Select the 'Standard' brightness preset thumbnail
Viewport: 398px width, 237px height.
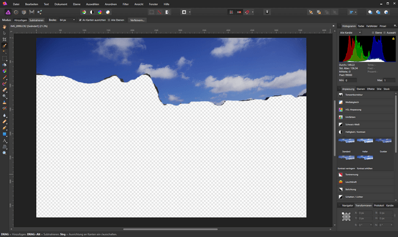pos(346,141)
